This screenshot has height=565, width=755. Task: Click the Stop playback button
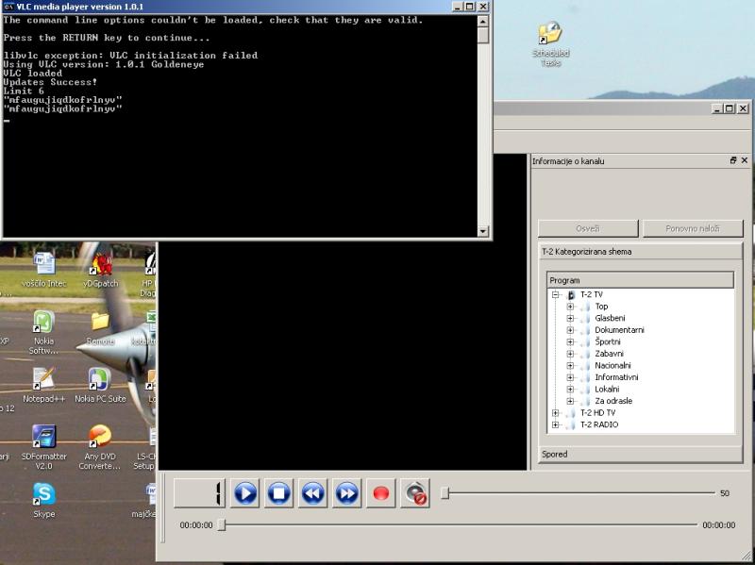[x=278, y=492]
